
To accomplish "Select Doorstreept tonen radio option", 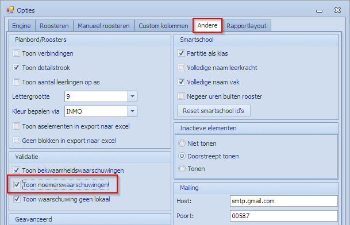I will point(182,156).
